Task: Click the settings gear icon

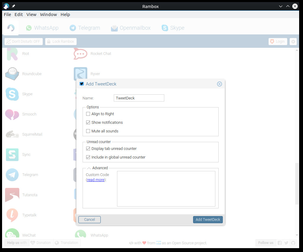Action: pyautogui.click(x=293, y=42)
